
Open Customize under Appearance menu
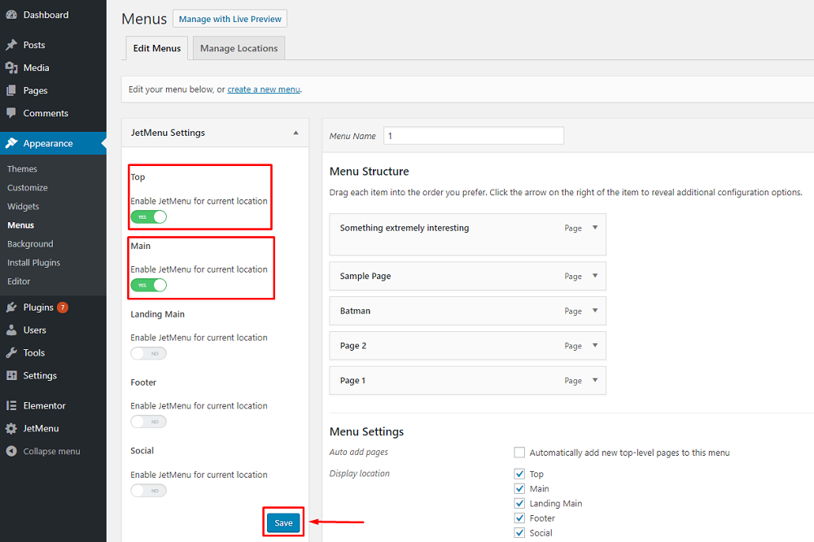click(28, 188)
